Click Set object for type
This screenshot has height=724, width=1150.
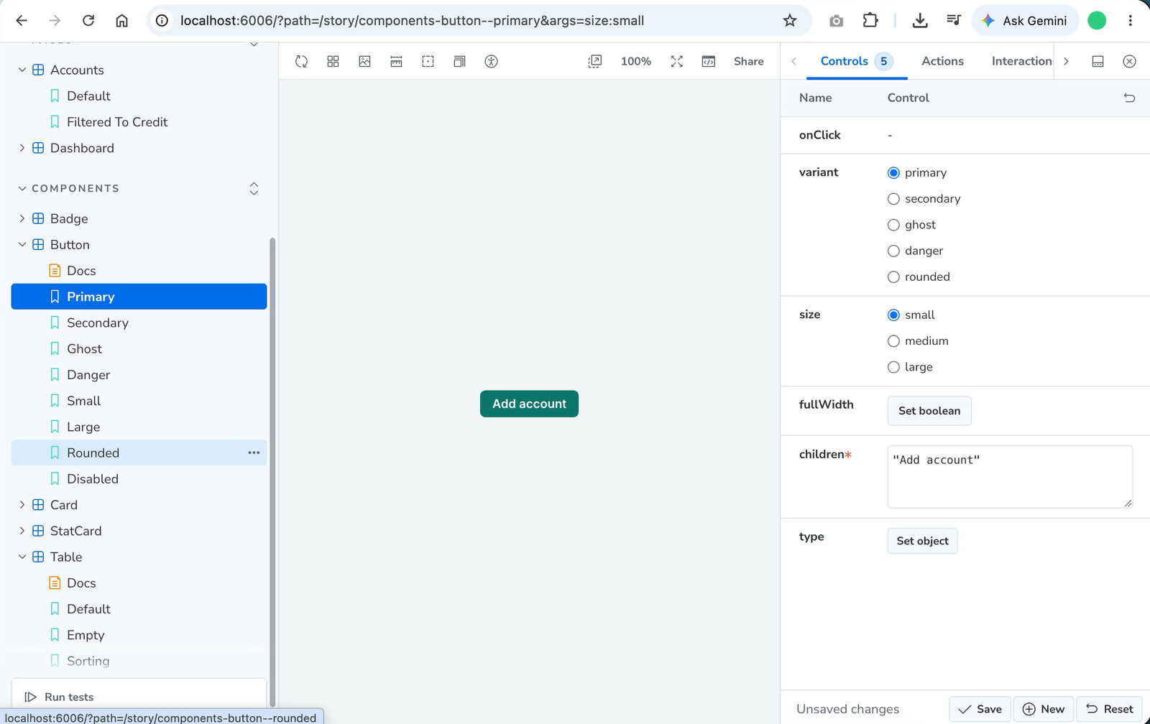(922, 541)
